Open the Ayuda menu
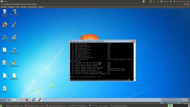 point(41,7)
